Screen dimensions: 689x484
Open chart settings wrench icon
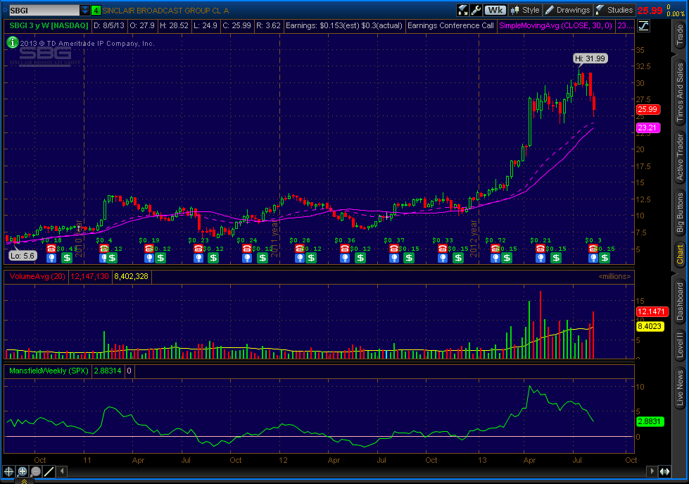click(x=476, y=10)
